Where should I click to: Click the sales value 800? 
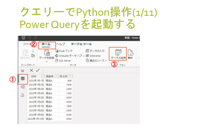point(69,81)
